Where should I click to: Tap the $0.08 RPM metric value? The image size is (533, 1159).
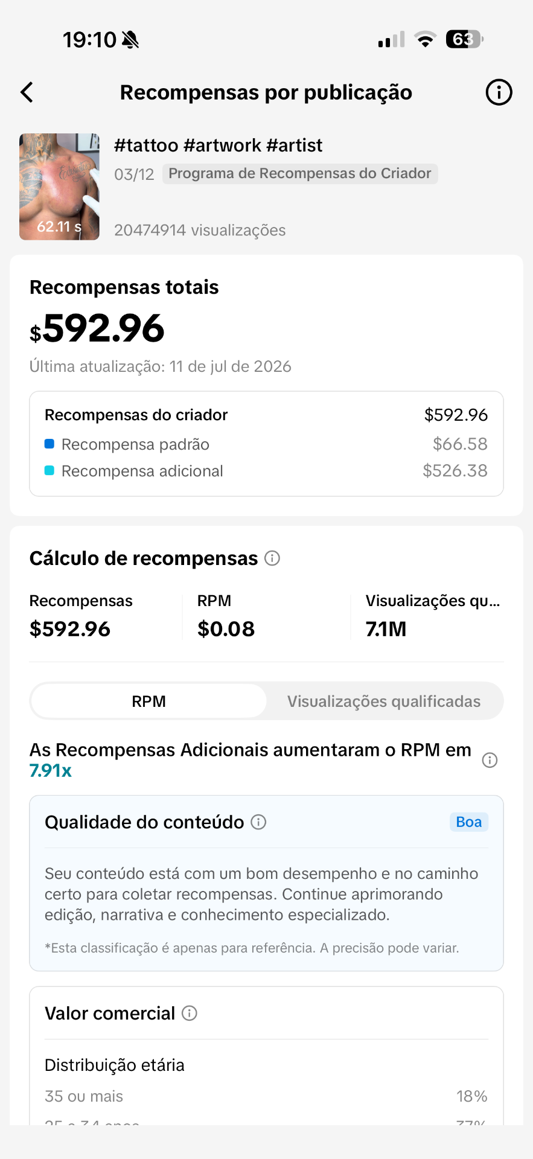[226, 629]
